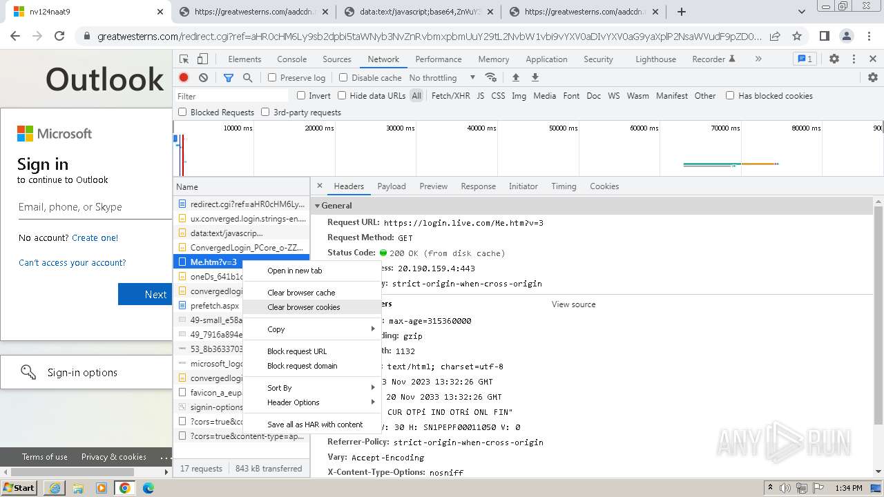Follow the Create one! link
884x497 pixels.
[95, 237]
